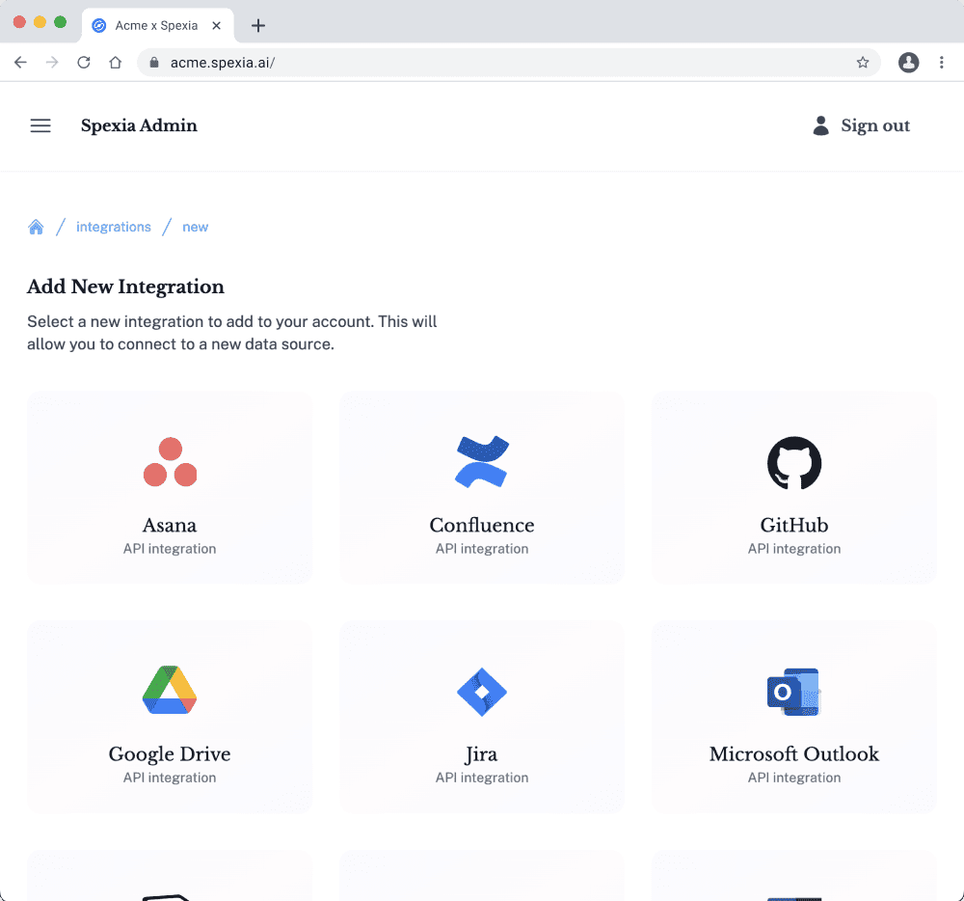Open the browser three-dot menu
The height and width of the screenshot is (901, 964).
pos(941,62)
